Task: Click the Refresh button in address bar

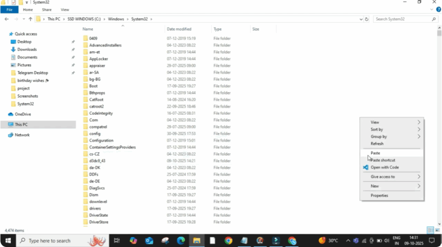Action: (x=367, y=19)
